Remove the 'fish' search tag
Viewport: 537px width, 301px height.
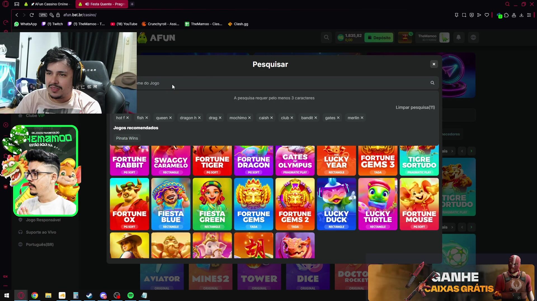tap(147, 118)
